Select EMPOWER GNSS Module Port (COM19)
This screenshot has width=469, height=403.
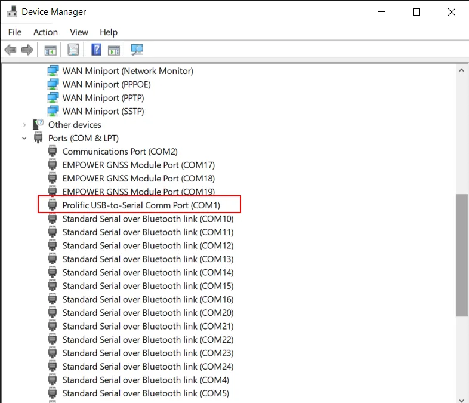point(138,192)
